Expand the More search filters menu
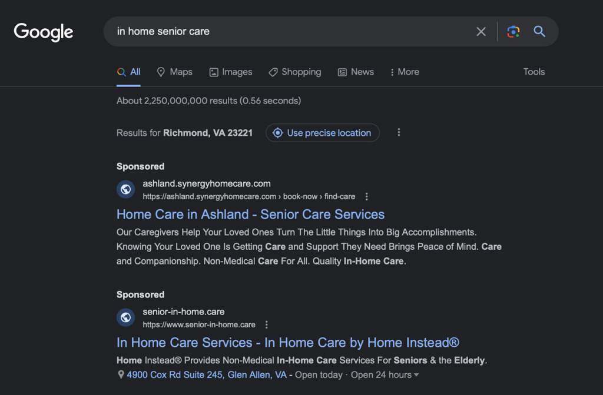The width and height of the screenshot is (603, 395). click(404, 72)
